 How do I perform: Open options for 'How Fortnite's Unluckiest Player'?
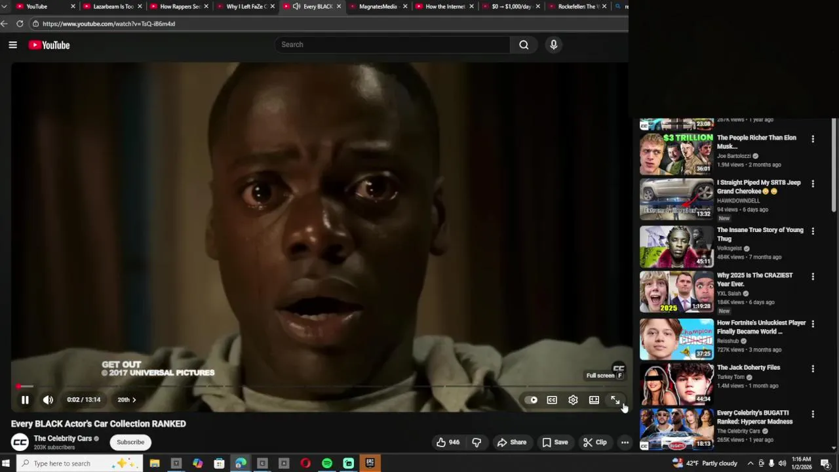click(813, 324)
